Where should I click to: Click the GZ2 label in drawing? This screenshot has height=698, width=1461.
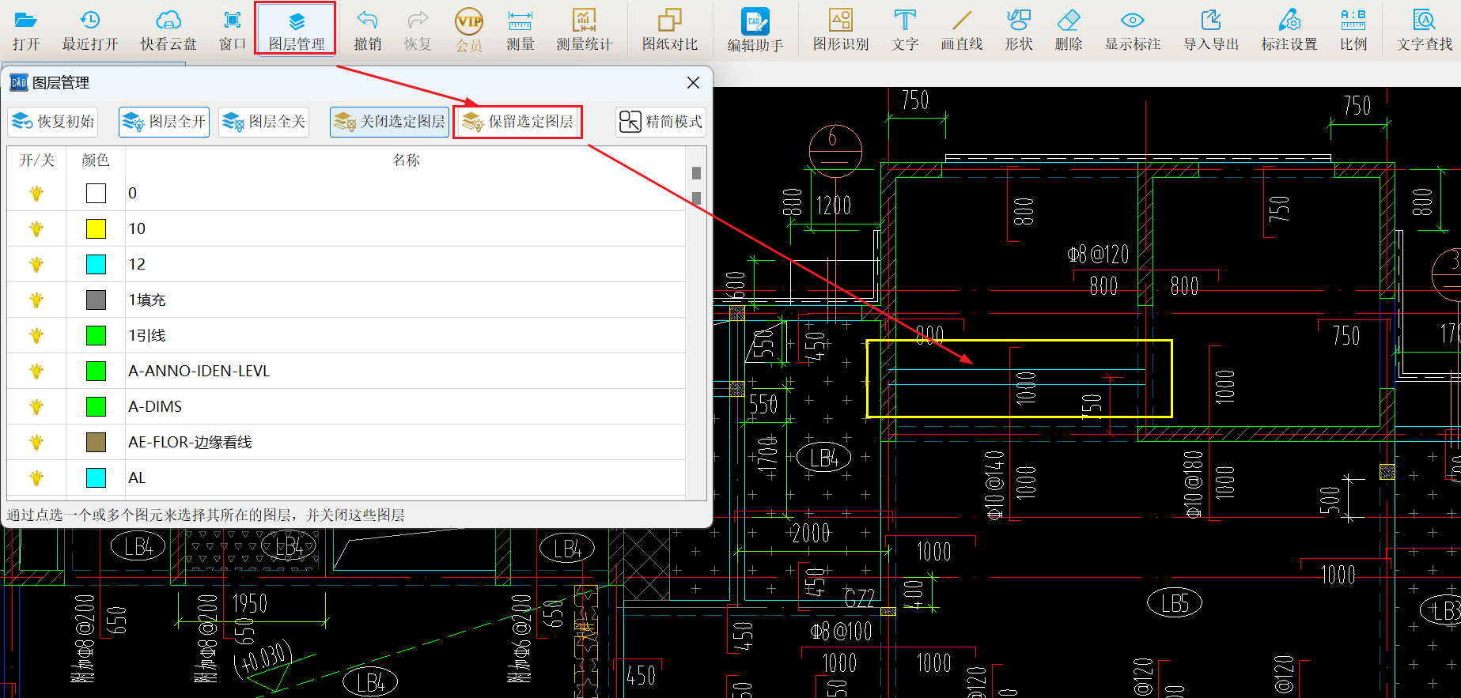(860, 598)
